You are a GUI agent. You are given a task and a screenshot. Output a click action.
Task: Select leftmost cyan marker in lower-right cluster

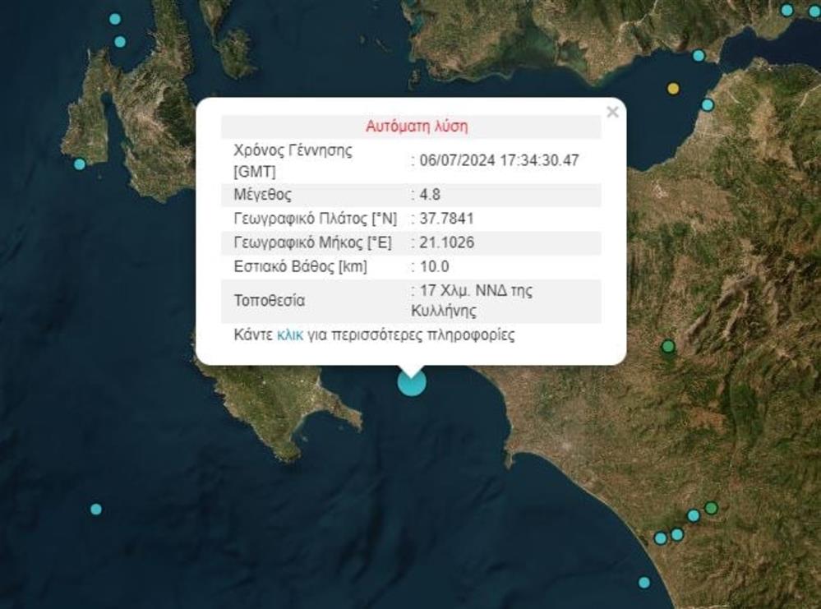pos(660,537)
